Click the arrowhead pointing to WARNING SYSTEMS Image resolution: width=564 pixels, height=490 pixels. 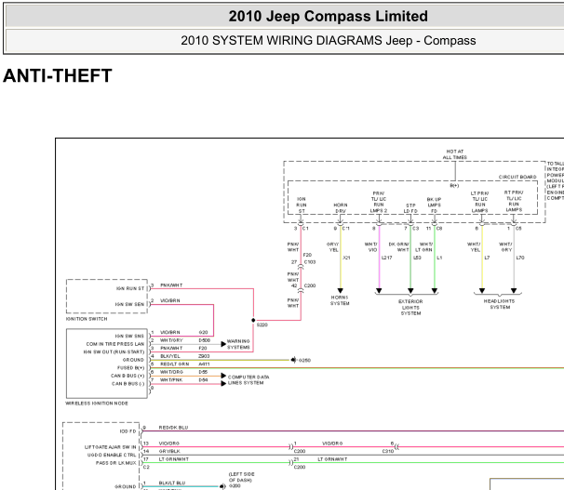click(223, 344)
